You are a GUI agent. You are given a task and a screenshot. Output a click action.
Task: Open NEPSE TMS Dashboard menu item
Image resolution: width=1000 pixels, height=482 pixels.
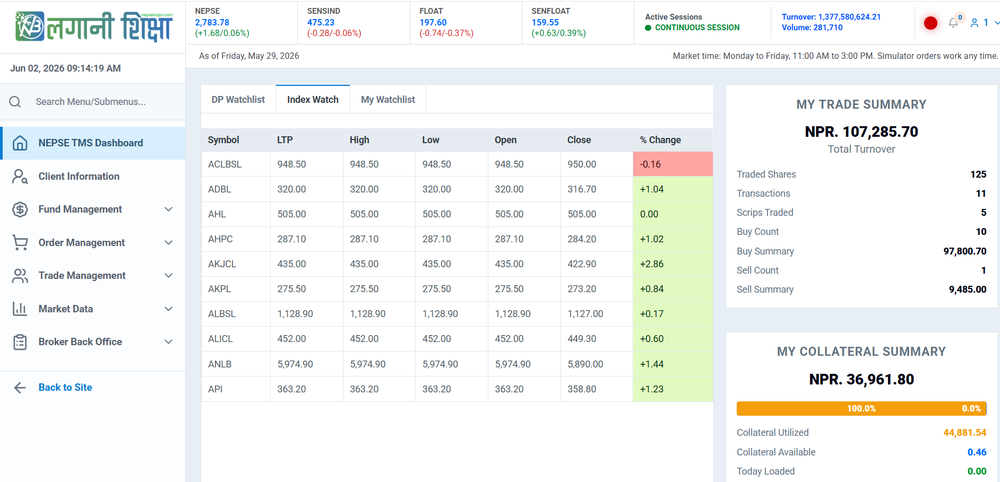pyautogui.click(x=93, y=143)
